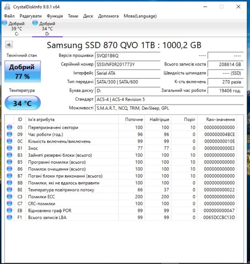Image resolution: width=250 pixels, height=264 pixels.
Task: Click raw value 000000004BCE
Action: tap(219, 135)
